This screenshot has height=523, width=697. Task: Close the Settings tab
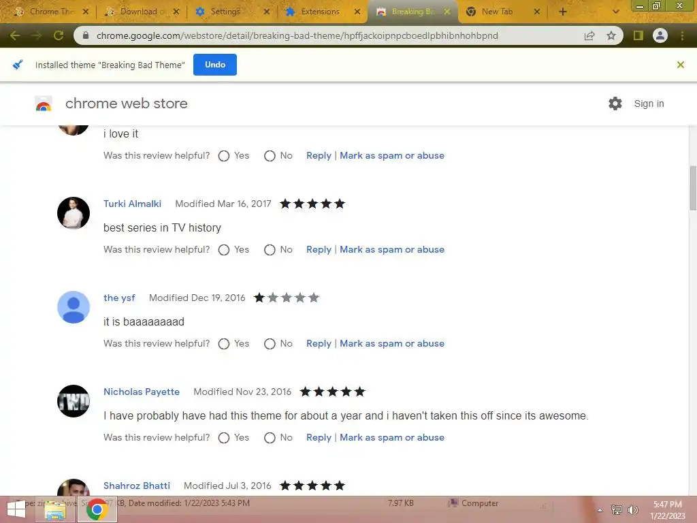[267, 12]
